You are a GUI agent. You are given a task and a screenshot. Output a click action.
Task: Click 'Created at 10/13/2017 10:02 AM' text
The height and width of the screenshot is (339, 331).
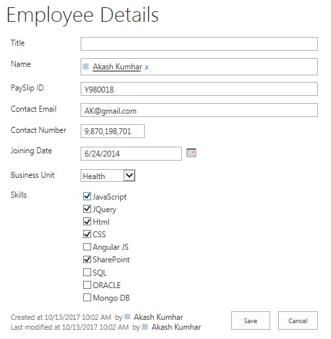click(x=61, y=317)
